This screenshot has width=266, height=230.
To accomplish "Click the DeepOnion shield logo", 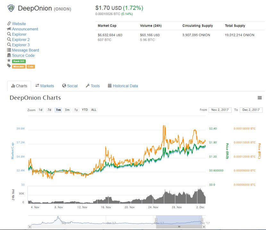I will coord(11,8).
